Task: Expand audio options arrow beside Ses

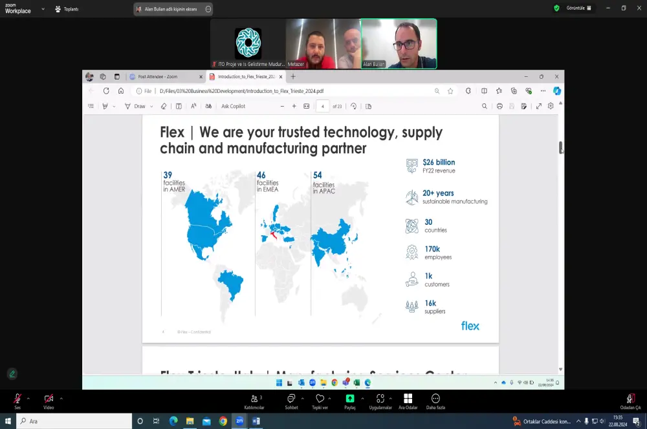Action: [28, 399]
